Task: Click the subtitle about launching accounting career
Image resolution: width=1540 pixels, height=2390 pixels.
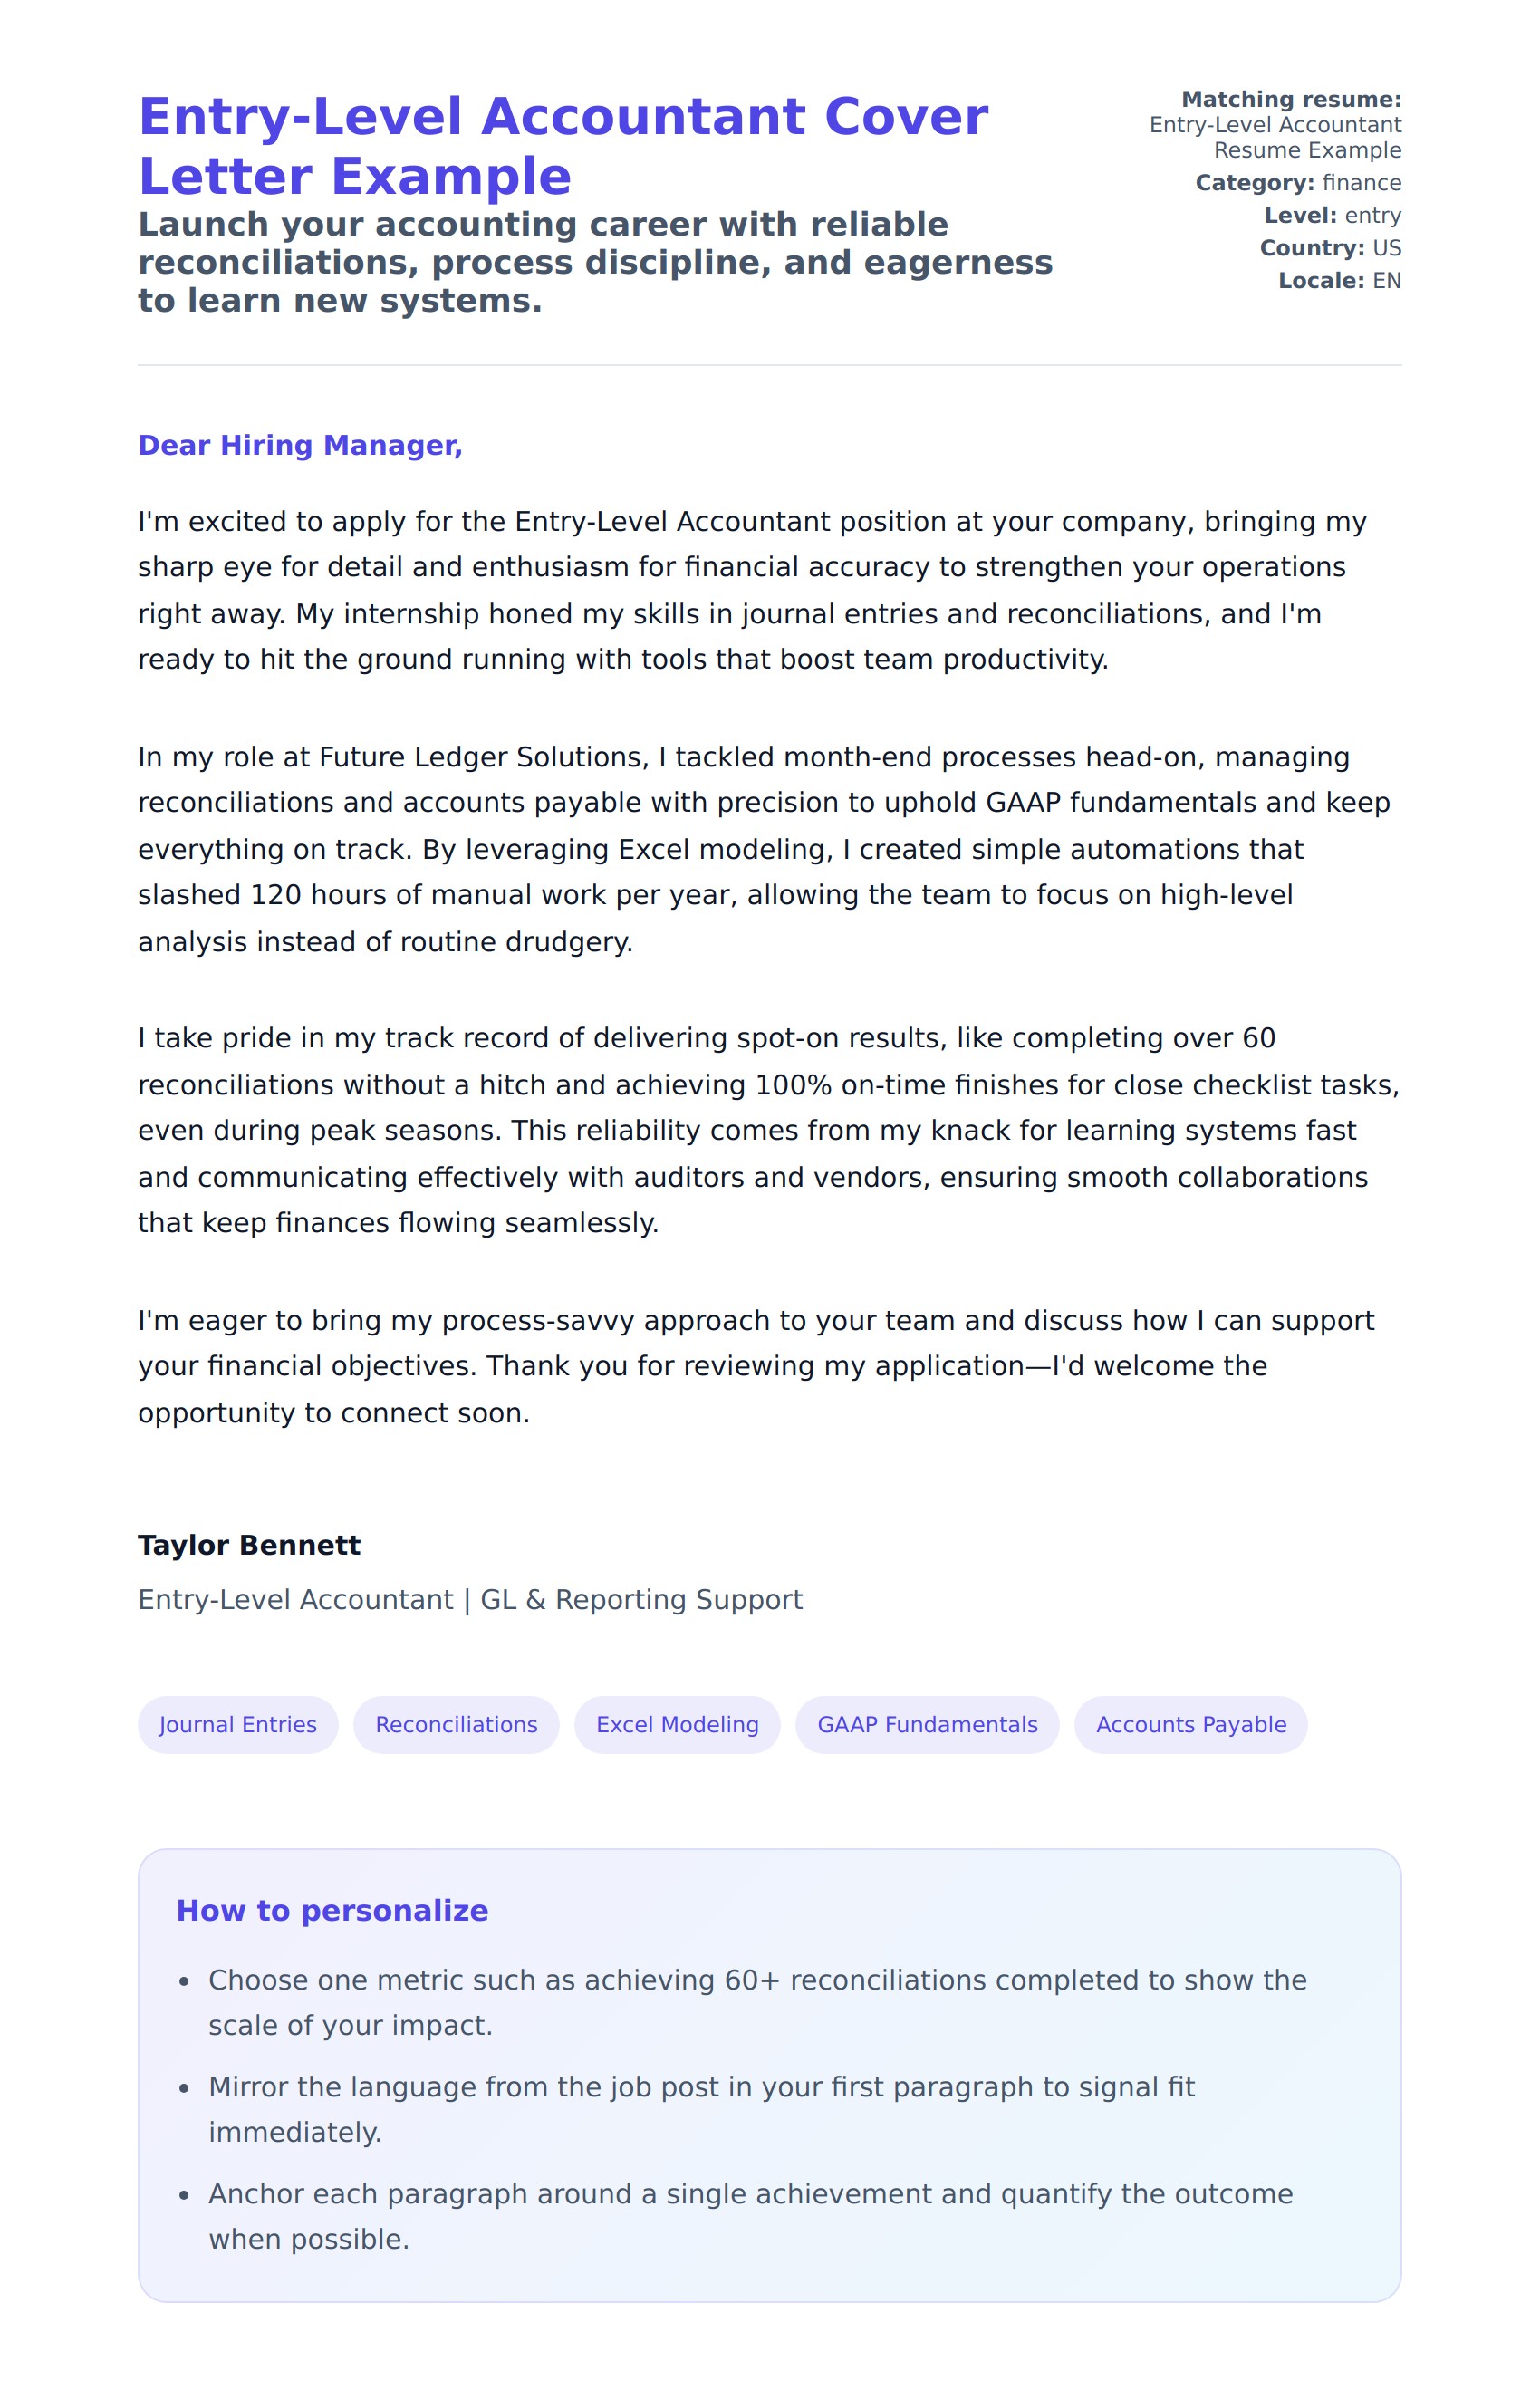Action: click(595, 262)
